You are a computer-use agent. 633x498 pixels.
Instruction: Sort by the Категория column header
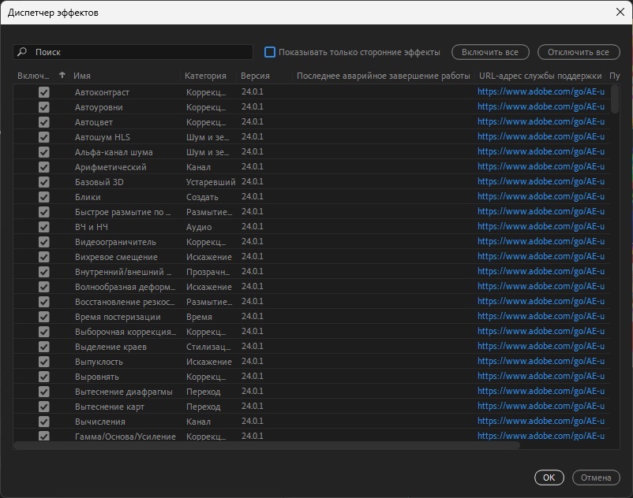click(x=205, y=76)
